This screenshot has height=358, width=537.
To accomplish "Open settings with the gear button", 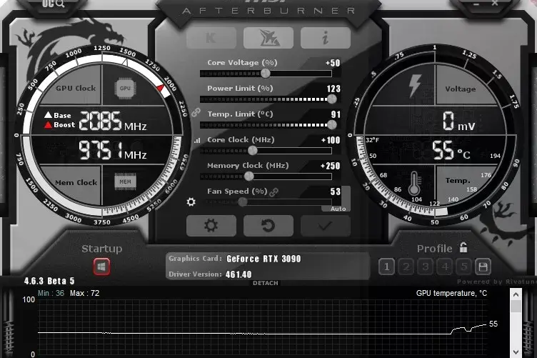I will pos(211,226).
